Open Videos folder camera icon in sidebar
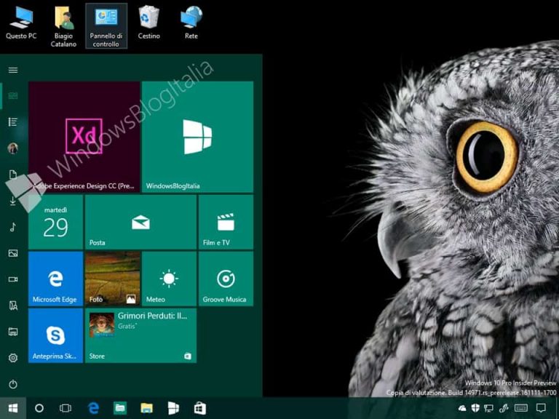The width and height of the screenshot is (559, 419). [x=13, y=279]
